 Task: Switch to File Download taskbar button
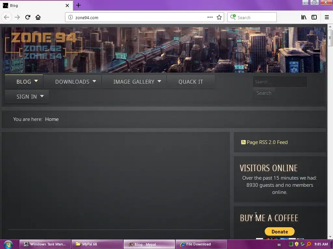pyautogui.click(x=201, y=244)
